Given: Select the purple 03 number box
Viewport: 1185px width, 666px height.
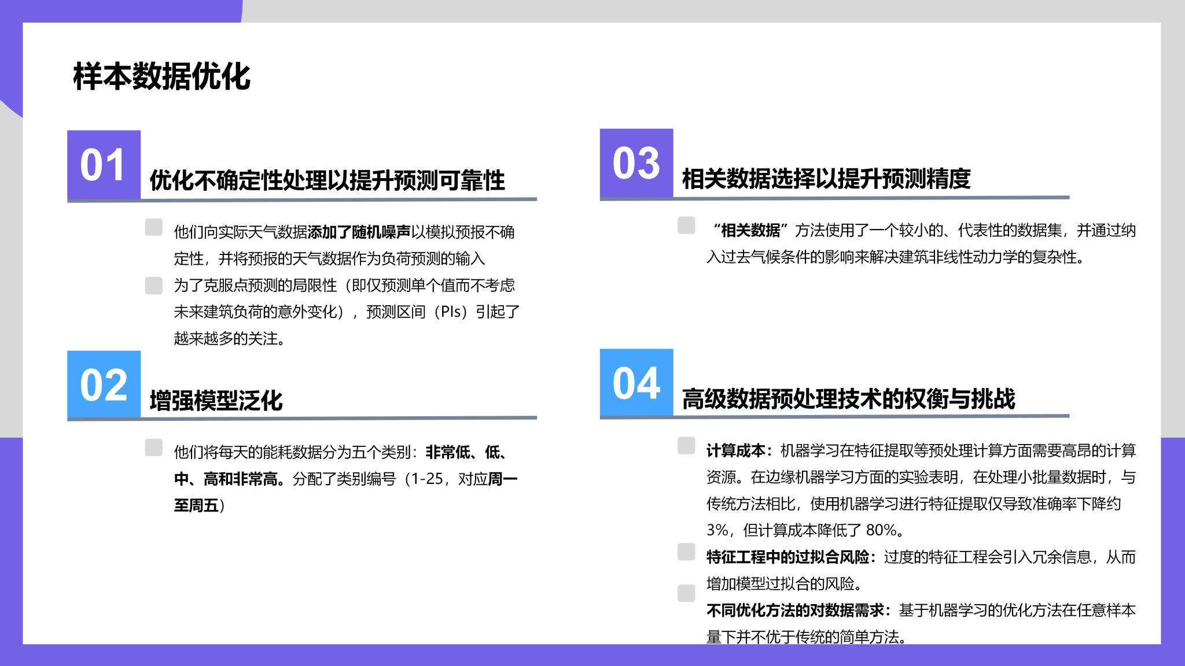Looking at the screenshot, I should click(636, 163).
